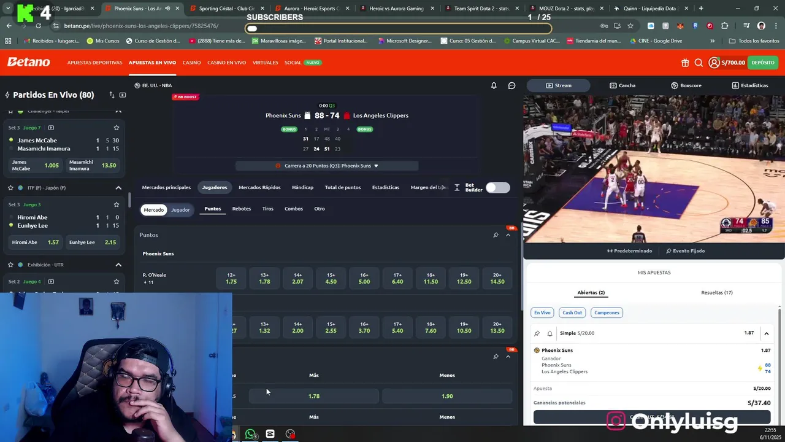Switch to the Cancha view

(x=622, y=85)
